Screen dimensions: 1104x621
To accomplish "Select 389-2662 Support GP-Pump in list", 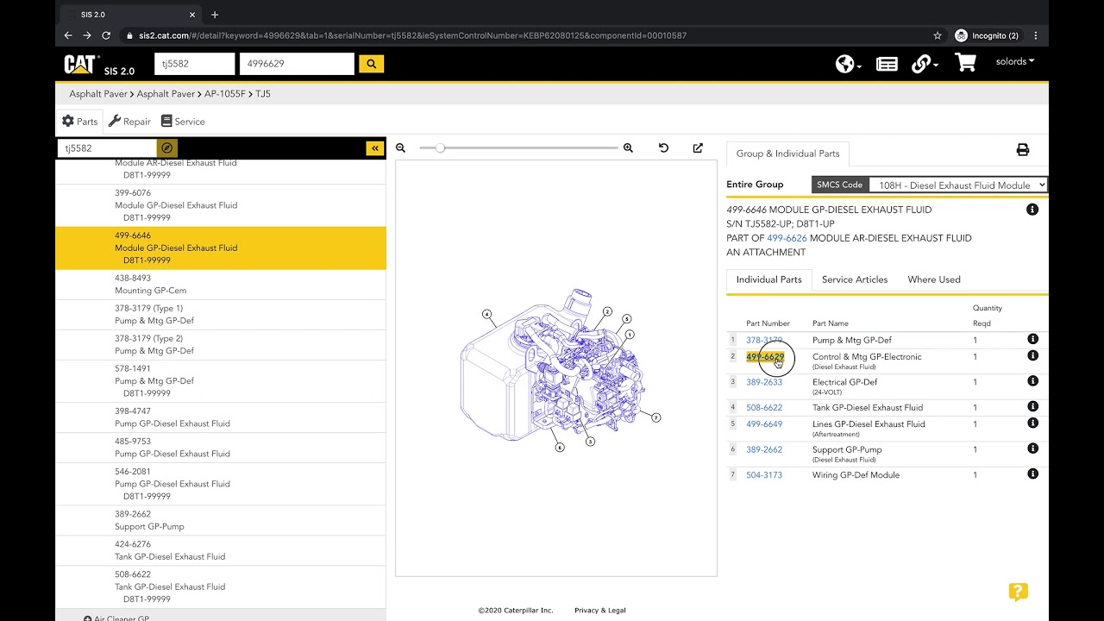I will 221,520.
